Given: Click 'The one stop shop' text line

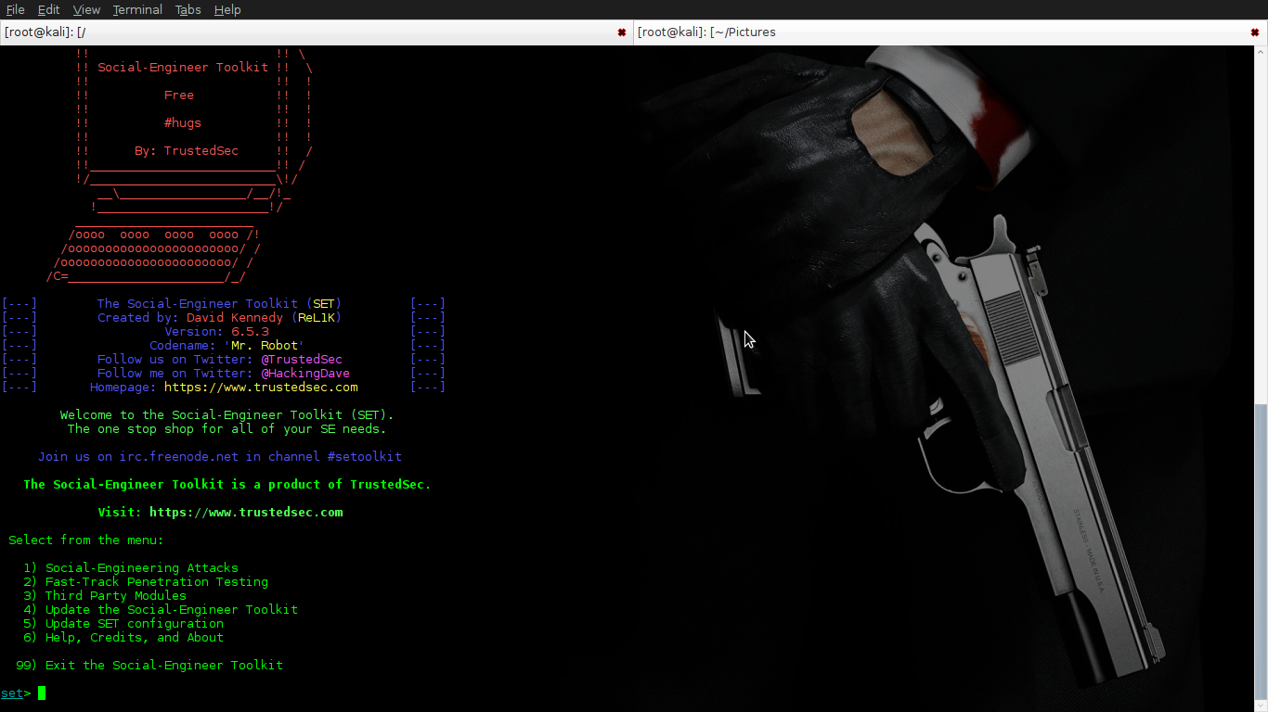Looking at the screenshot, I should tap(227, 429).
